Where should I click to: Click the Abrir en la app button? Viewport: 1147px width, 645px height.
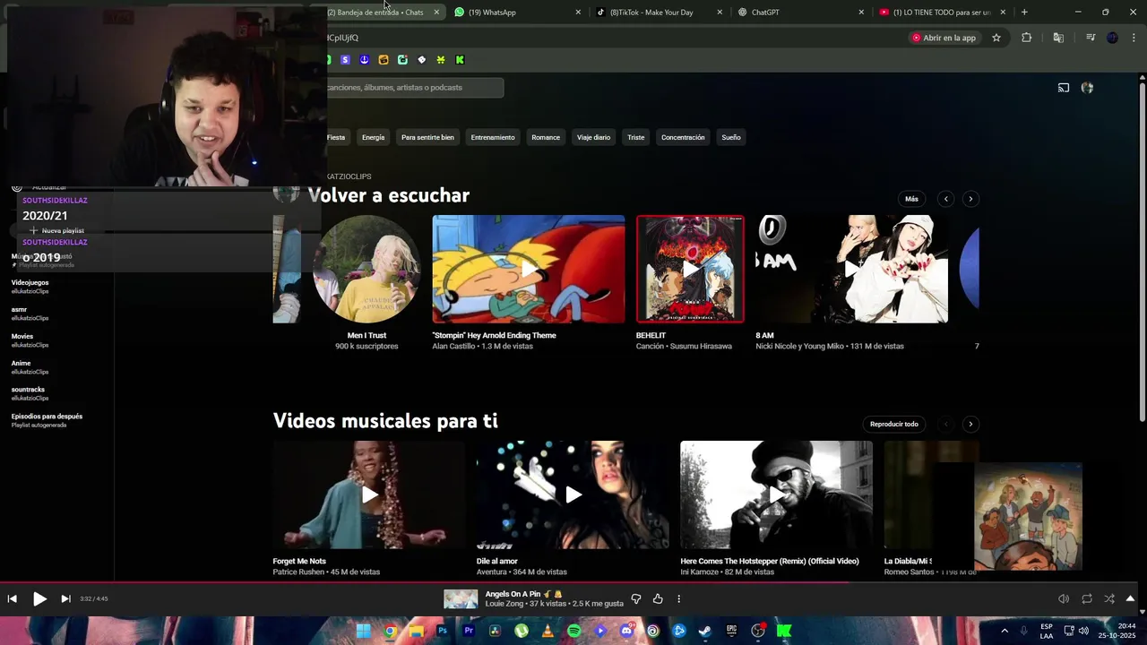pyautogui.click(x=944, y=38)
